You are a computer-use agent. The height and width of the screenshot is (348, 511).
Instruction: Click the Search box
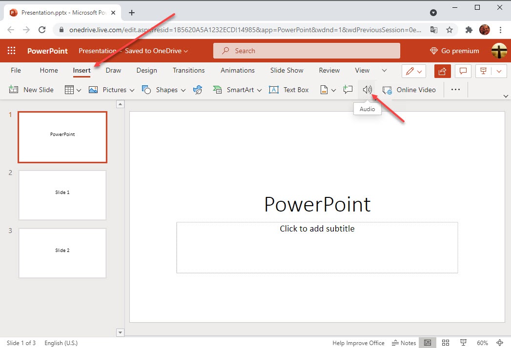pyautogui.click(x=307, y=51)
